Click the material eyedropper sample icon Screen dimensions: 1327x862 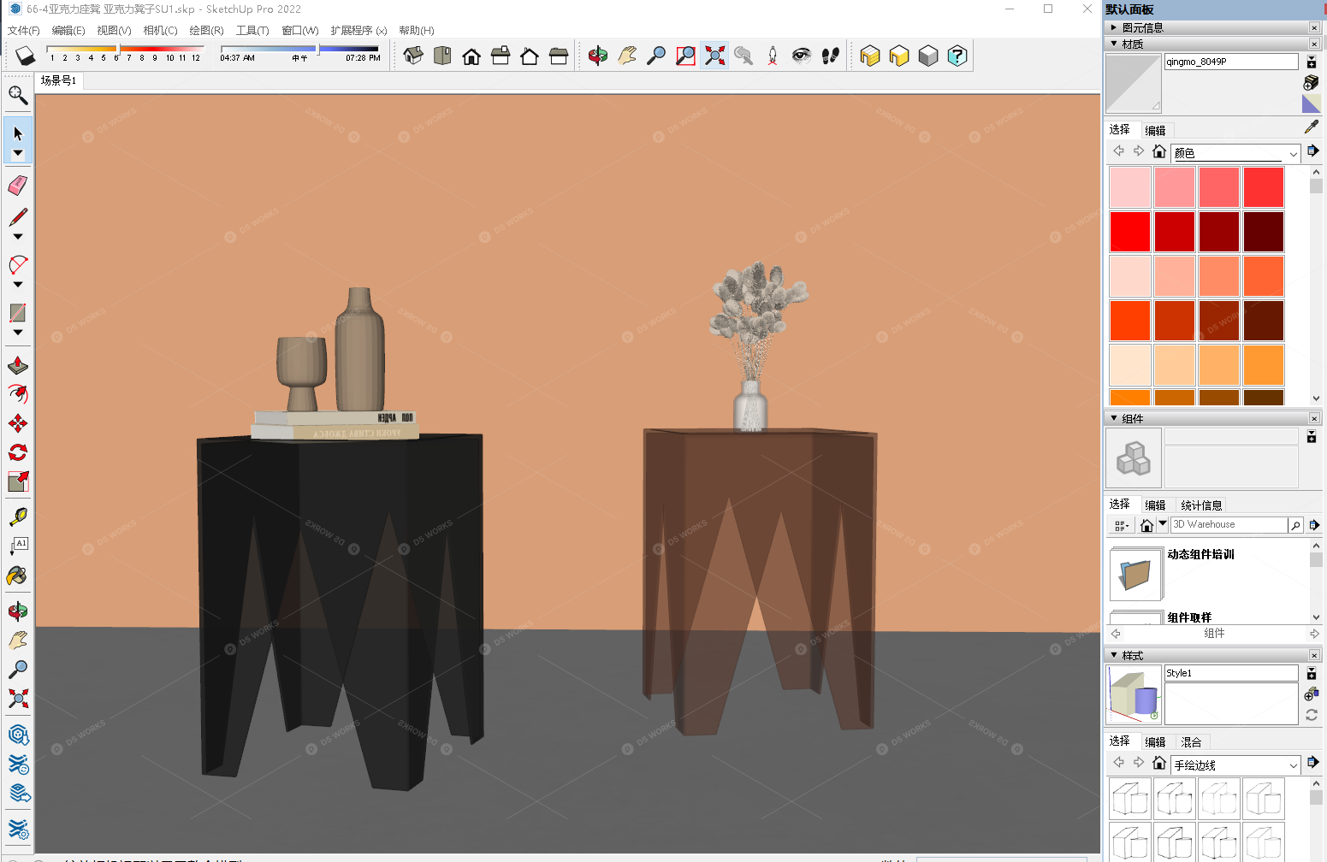coord(1312,127)
